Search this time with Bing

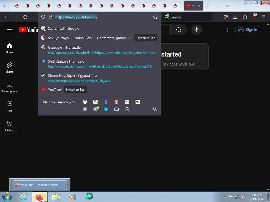coord(106,102)
